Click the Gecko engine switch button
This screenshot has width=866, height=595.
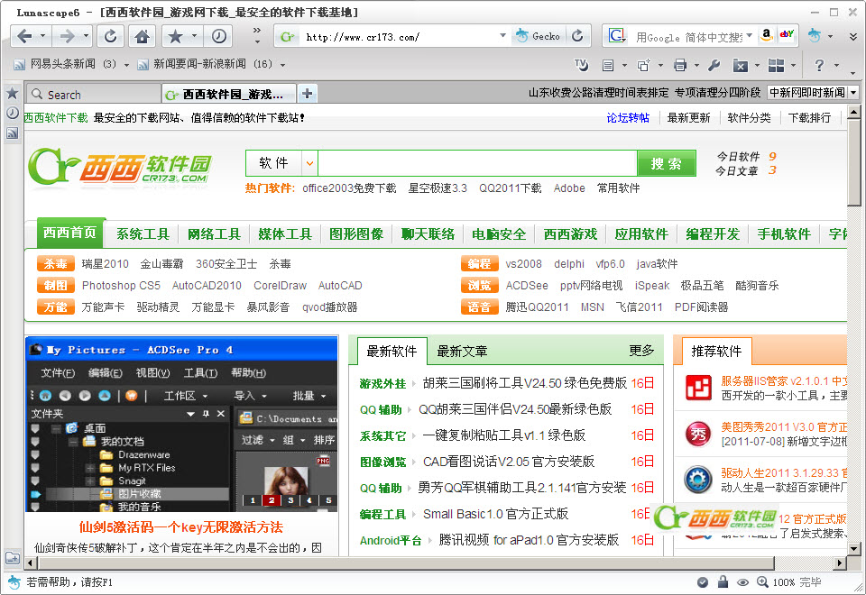click(x=538, y=36)
